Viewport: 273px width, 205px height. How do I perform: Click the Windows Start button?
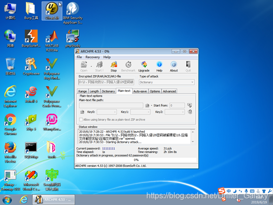coord(7,200)
